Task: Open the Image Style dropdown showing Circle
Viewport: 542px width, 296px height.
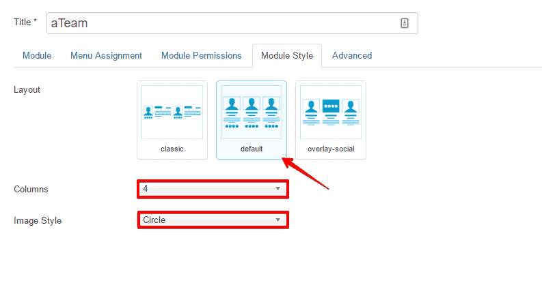Action: click(205, 220)
